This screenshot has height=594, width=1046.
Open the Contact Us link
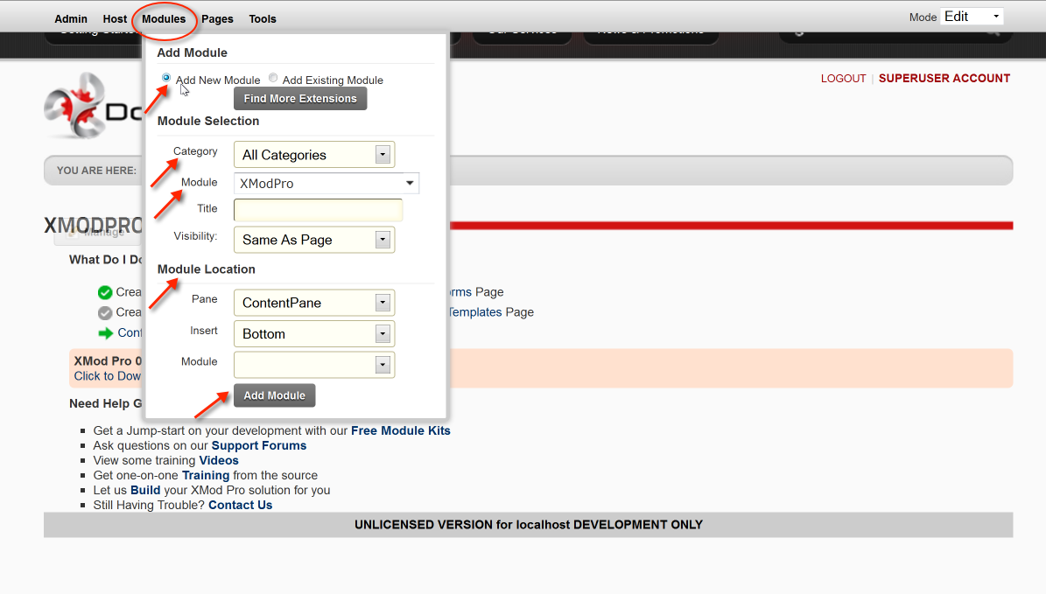(240, 506)
